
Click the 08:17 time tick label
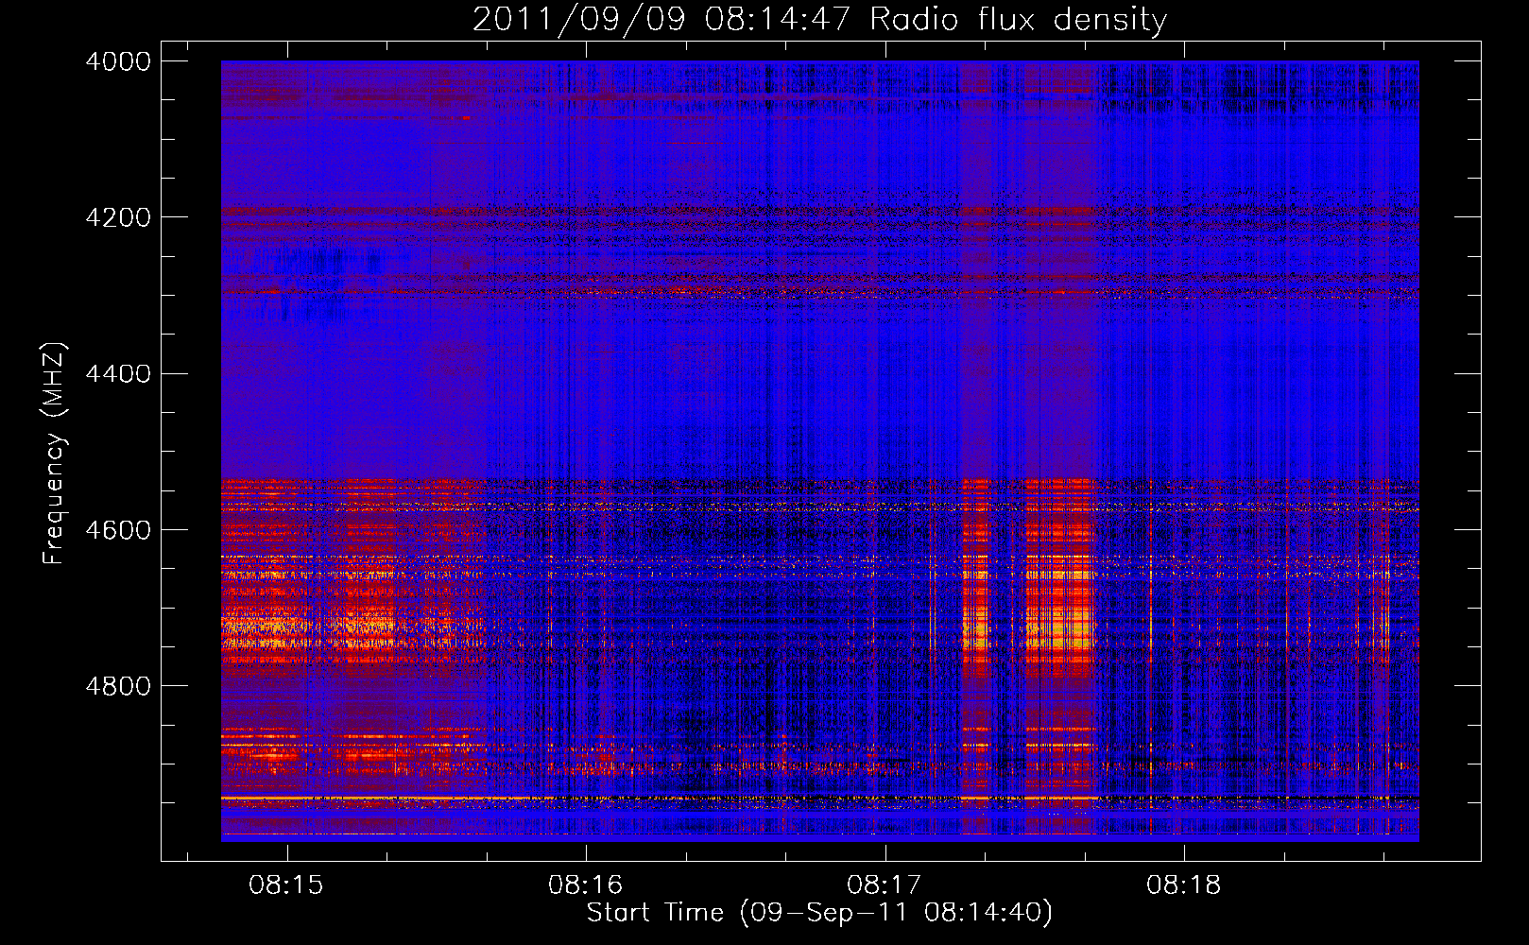click(x=885, y=885)
